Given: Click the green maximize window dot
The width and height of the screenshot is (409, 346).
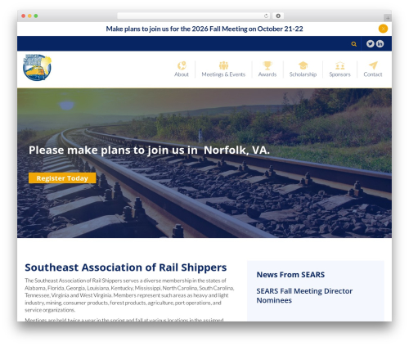Looking at the screenshot, I should (36, 16).
